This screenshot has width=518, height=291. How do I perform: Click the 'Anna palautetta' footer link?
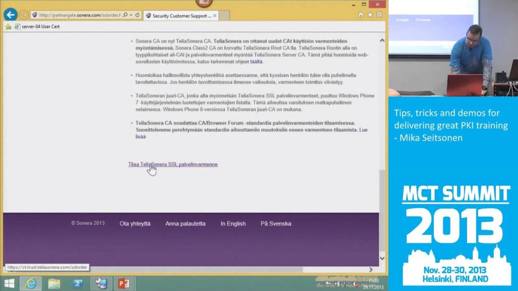(185, 224)
